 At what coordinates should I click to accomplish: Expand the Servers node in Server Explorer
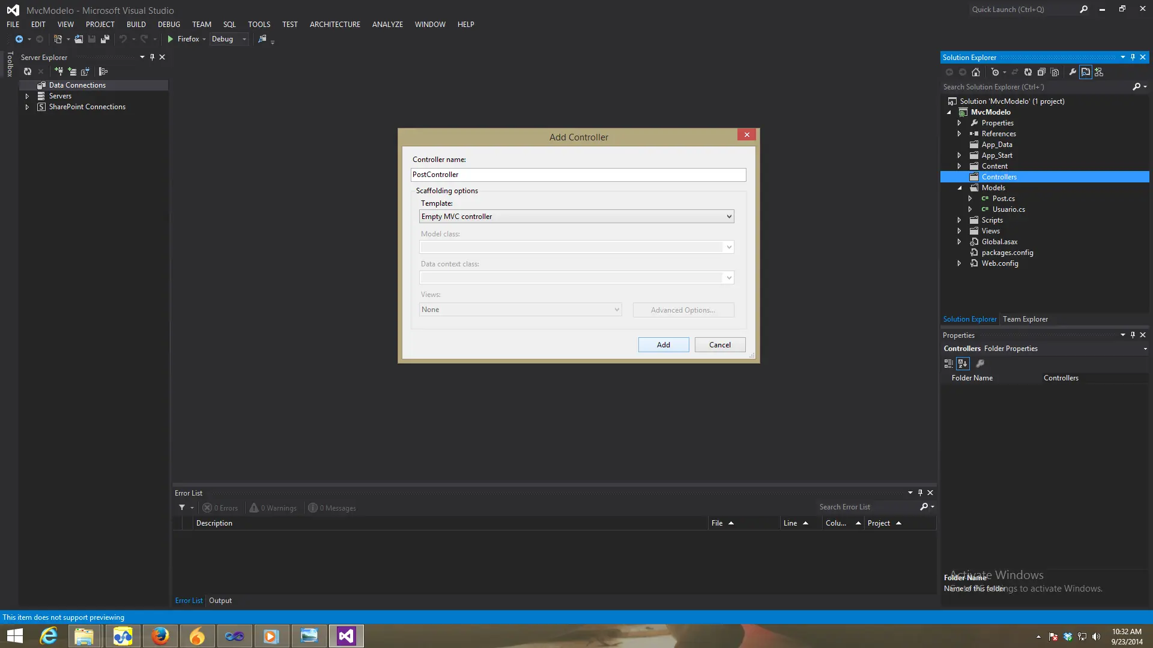pos(27,96)
